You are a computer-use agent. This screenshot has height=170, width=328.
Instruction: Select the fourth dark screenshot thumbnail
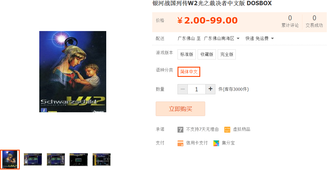tap(79, 160)
